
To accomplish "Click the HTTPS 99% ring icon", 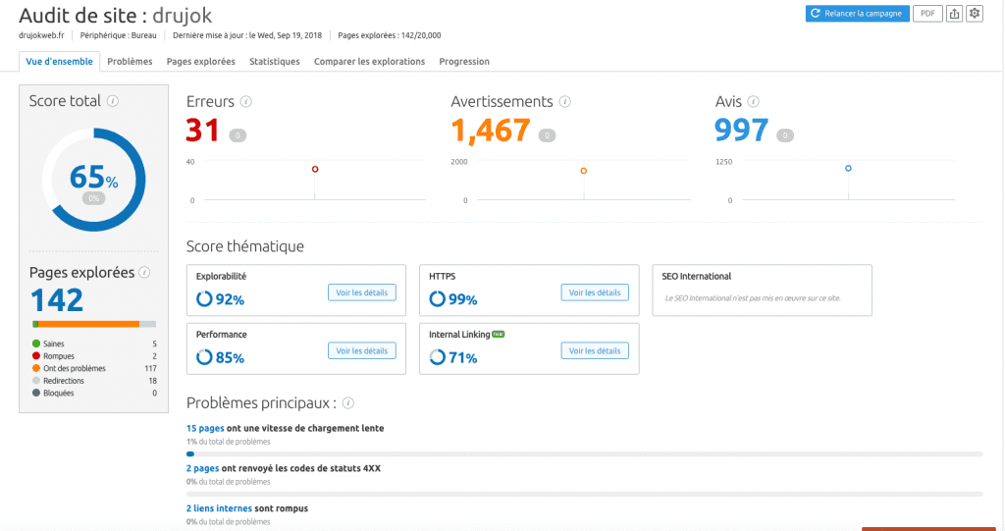I will click(437, 298).
